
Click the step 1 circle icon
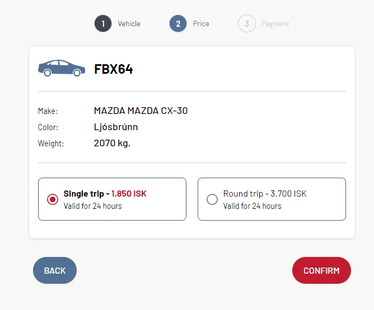[x=103, y=23]
